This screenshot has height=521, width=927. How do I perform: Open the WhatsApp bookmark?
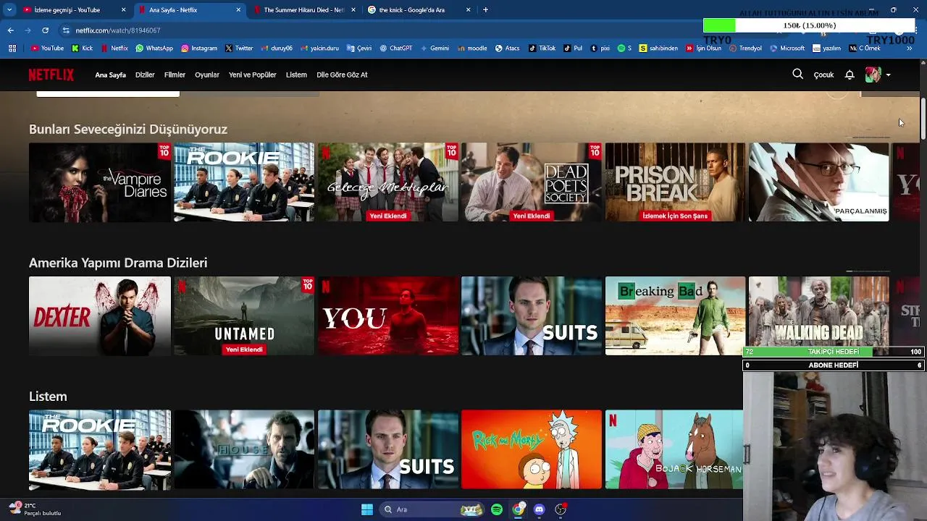[154, 48]
